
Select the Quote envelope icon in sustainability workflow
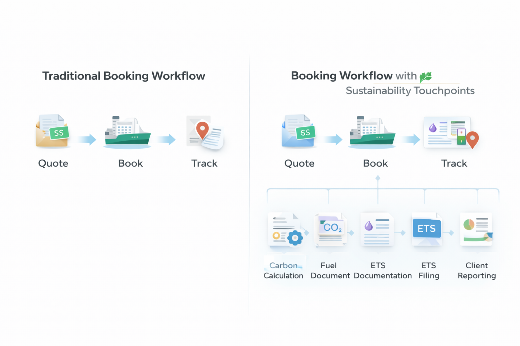tap(299, 132)
